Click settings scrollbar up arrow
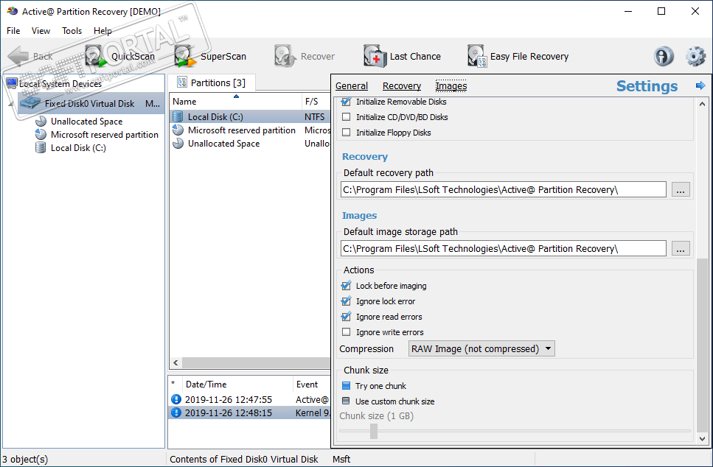 click(702, 104)
